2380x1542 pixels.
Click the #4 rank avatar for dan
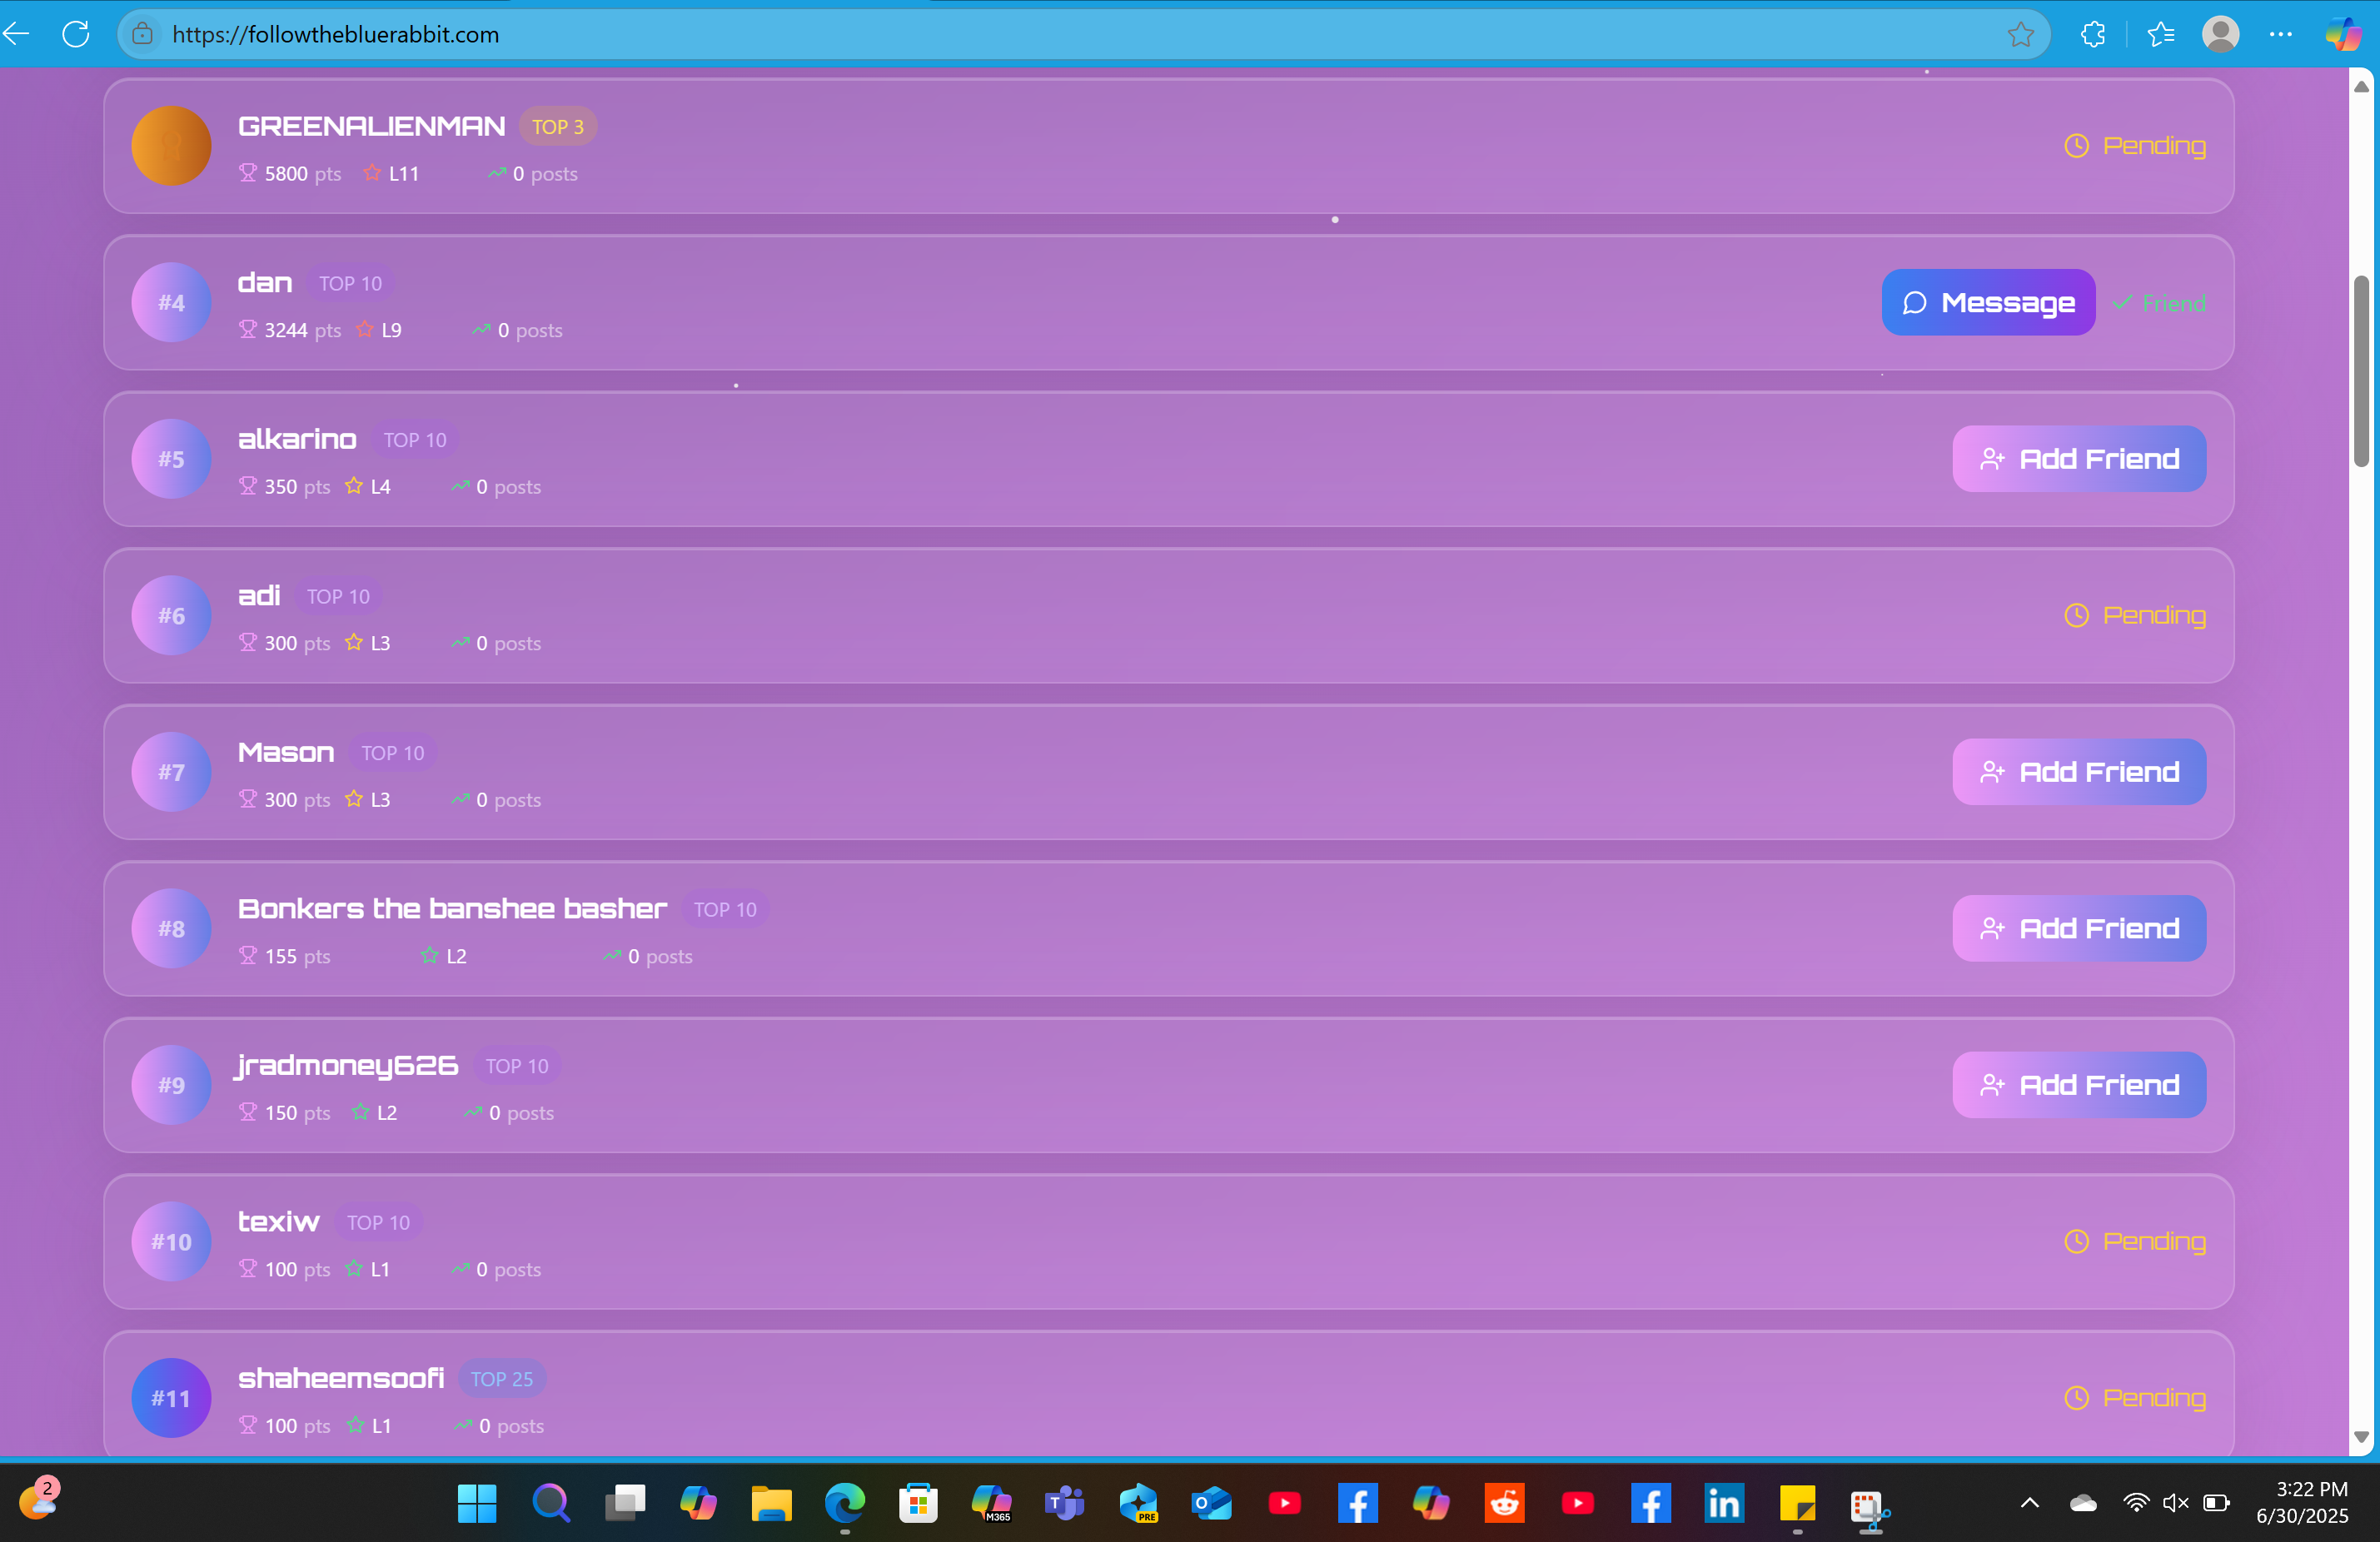171,302
